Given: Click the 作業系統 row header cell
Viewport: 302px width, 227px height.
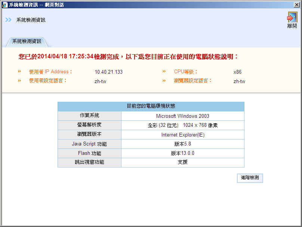Looking at the screenshot, I should [x=90, y=116].
